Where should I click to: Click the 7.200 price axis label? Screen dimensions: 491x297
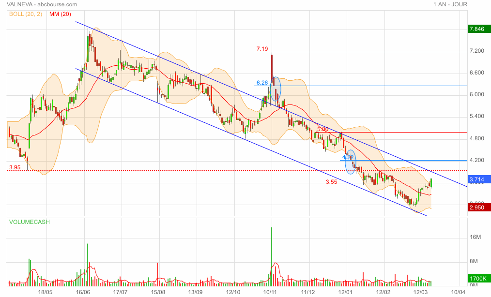pos(476,51)
